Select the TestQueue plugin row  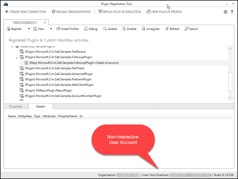[55, 52]
